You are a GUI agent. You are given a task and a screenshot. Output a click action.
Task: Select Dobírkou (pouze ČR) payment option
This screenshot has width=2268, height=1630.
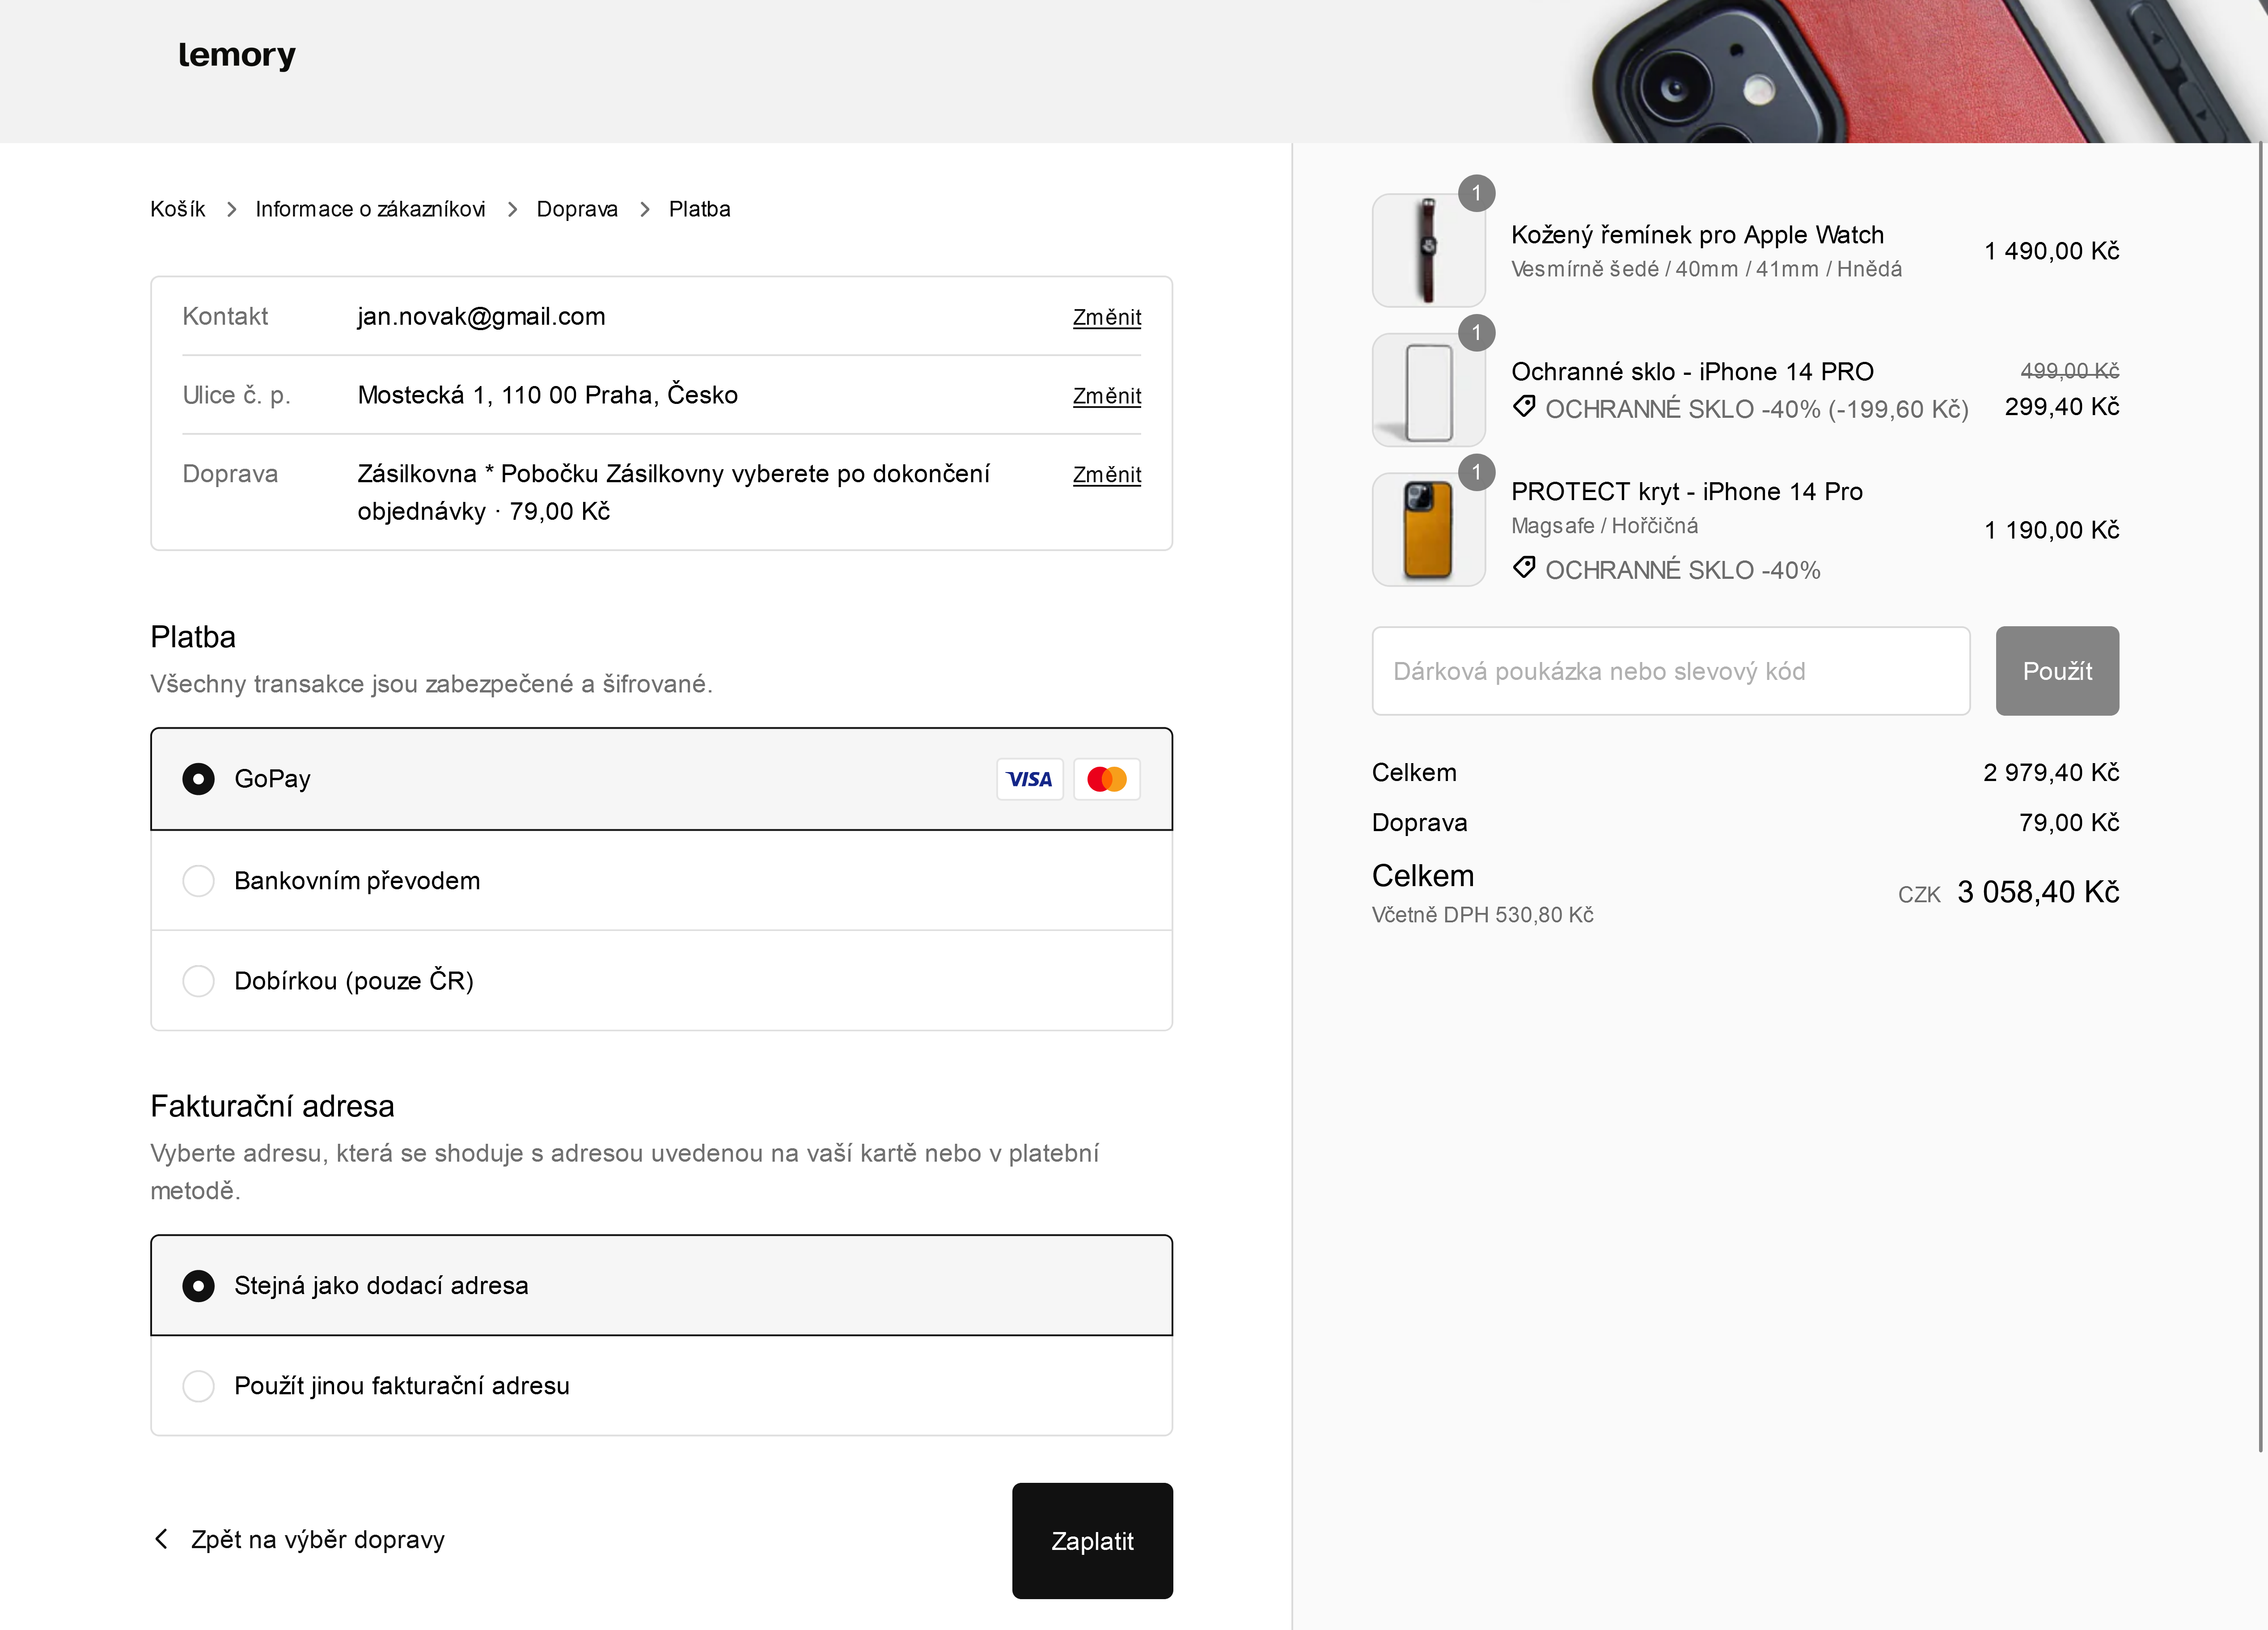tap(661, 981)
